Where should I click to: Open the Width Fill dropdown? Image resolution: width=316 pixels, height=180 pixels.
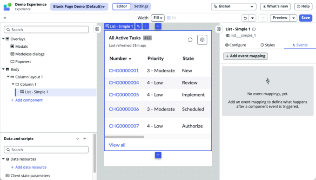coord(158,18)
